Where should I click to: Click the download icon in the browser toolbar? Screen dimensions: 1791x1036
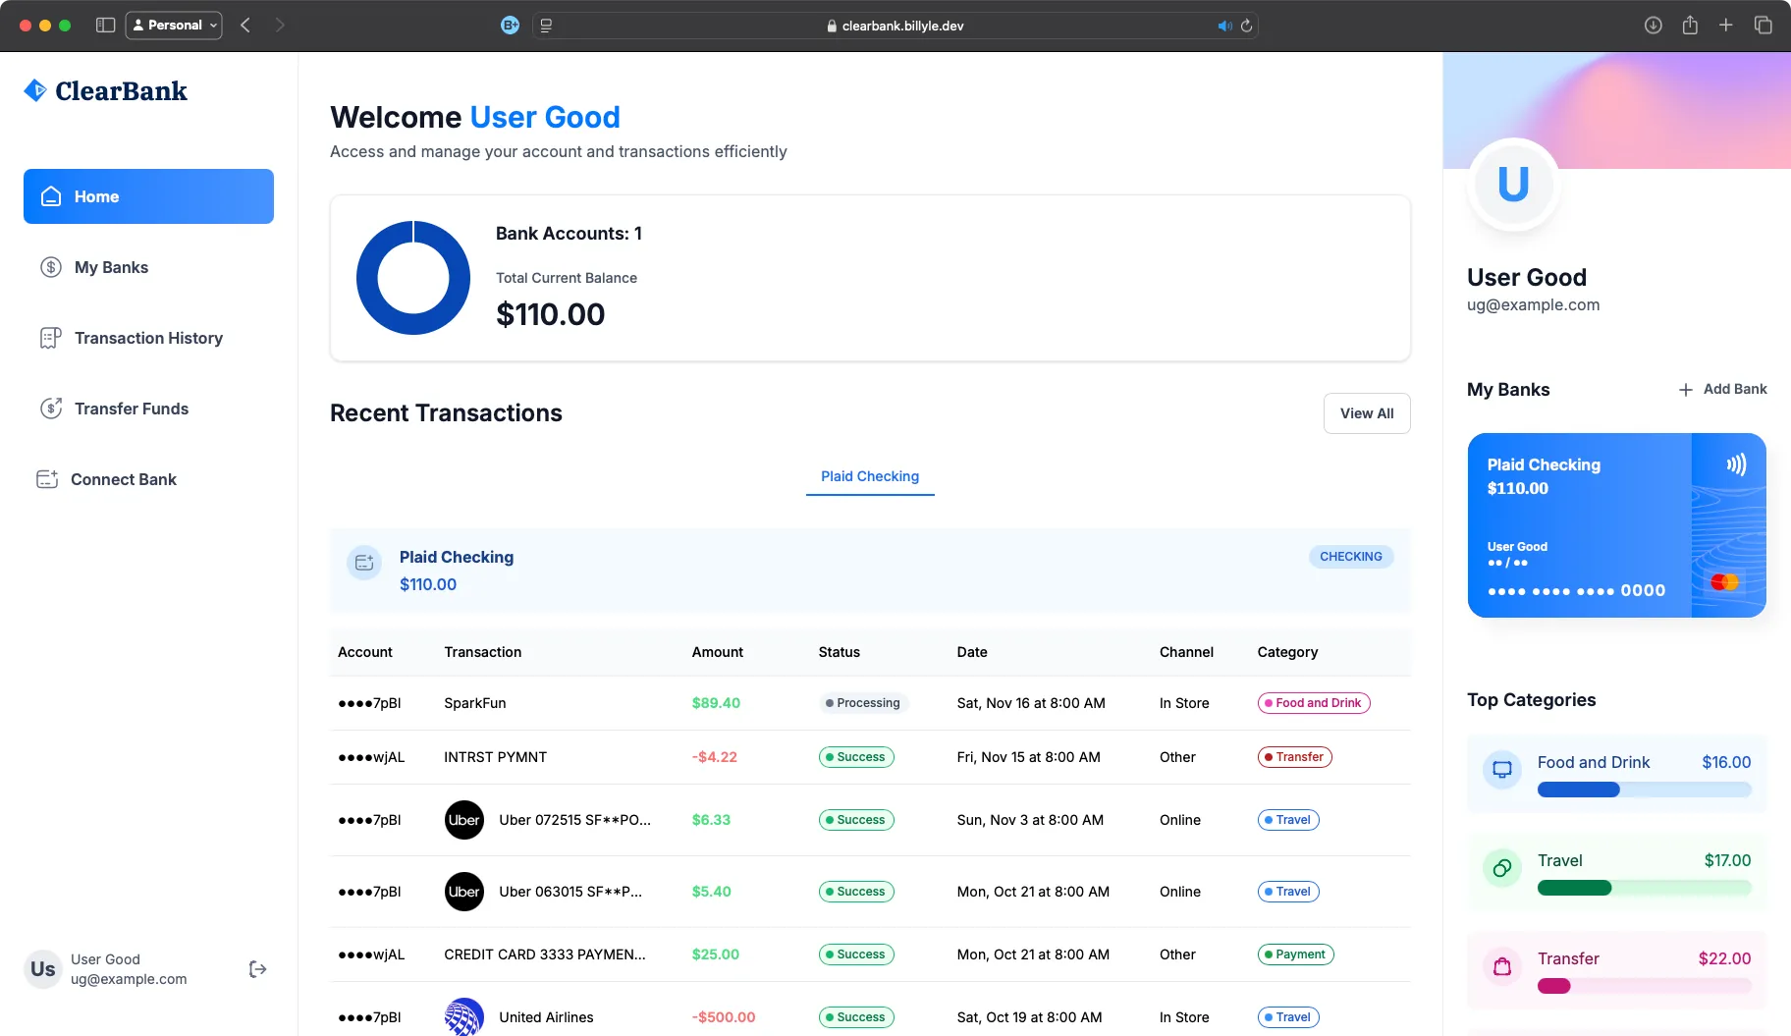click(x=1654, y=25)
